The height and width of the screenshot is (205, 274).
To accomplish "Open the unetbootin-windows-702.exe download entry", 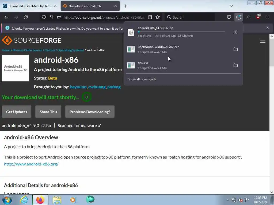I will (x=178, y=49).
